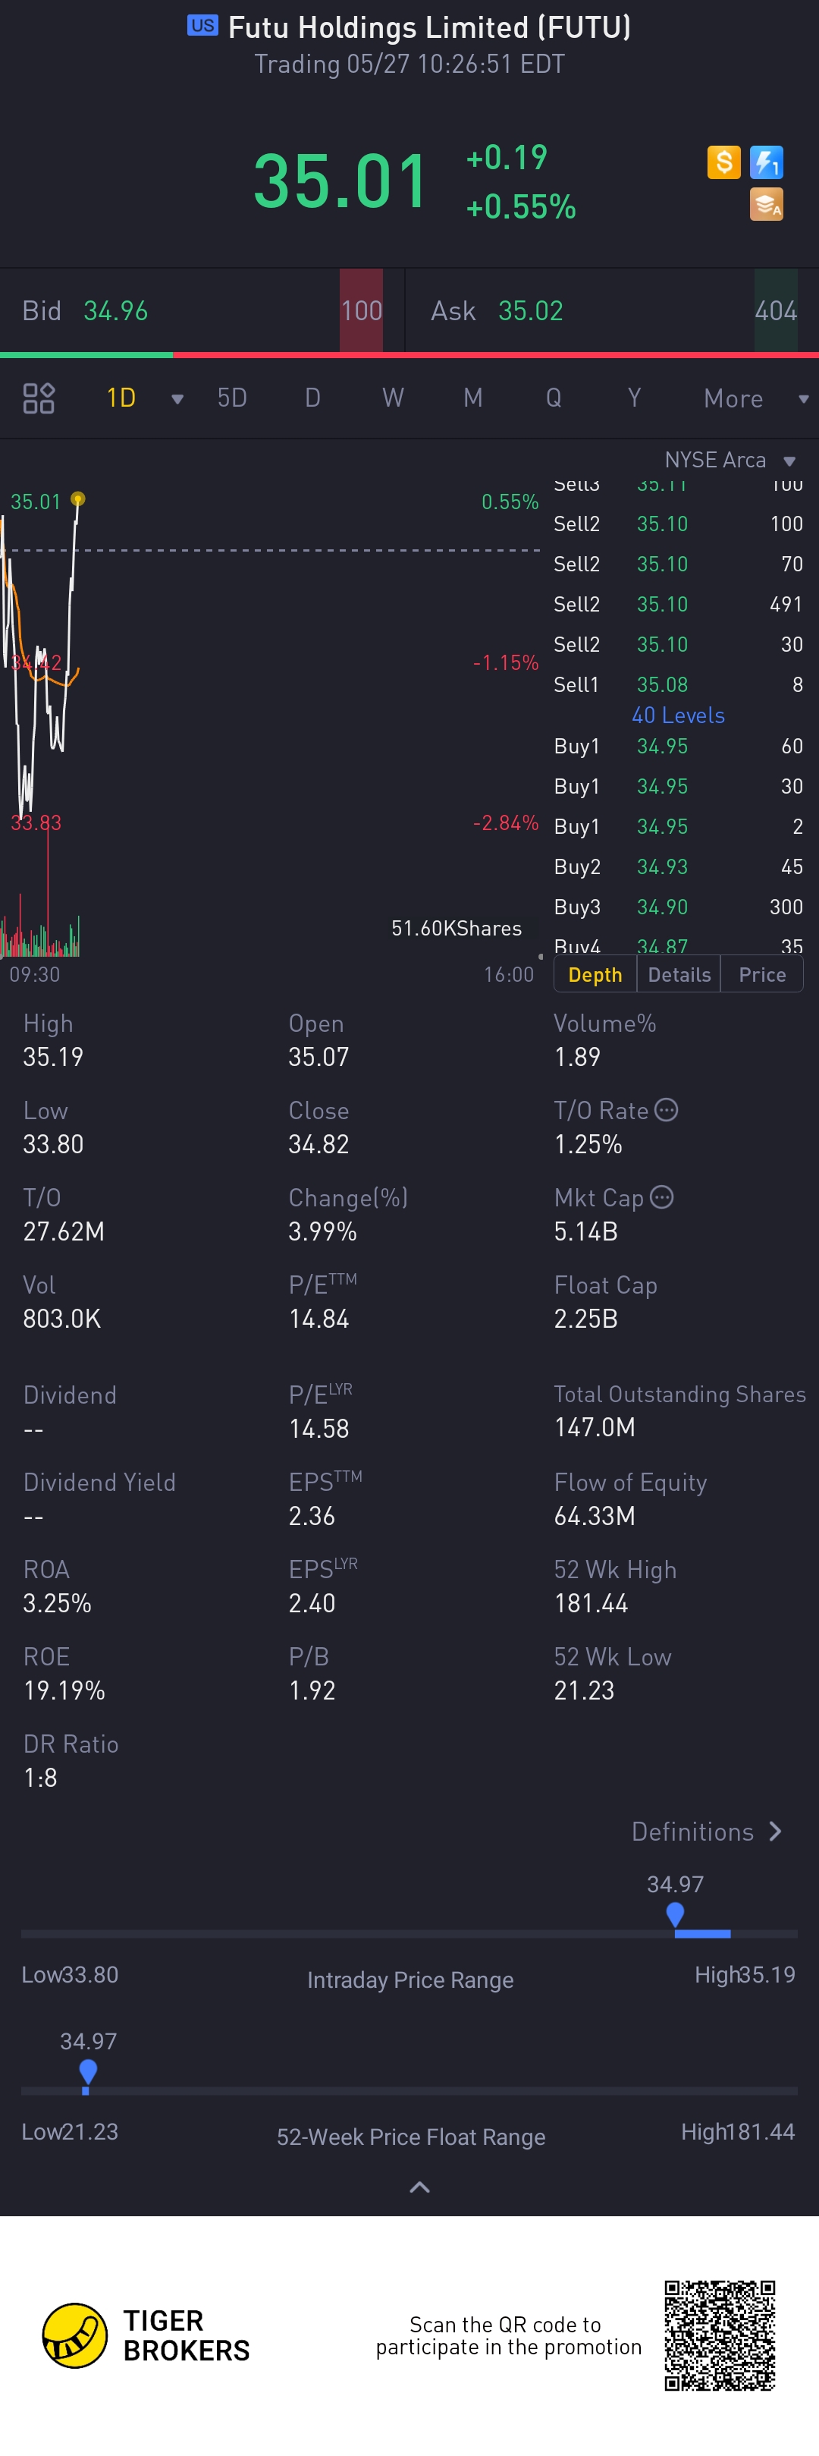Collapse the details panel with up chevron
This screenshot has height=2456, width=819.
pos(419,2188)
